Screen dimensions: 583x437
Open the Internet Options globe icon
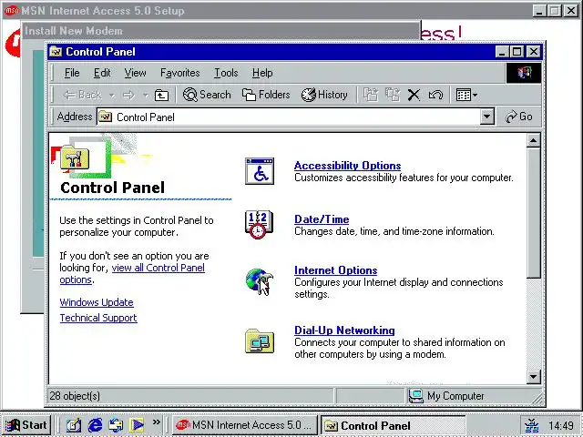click(x=259, y=281)
